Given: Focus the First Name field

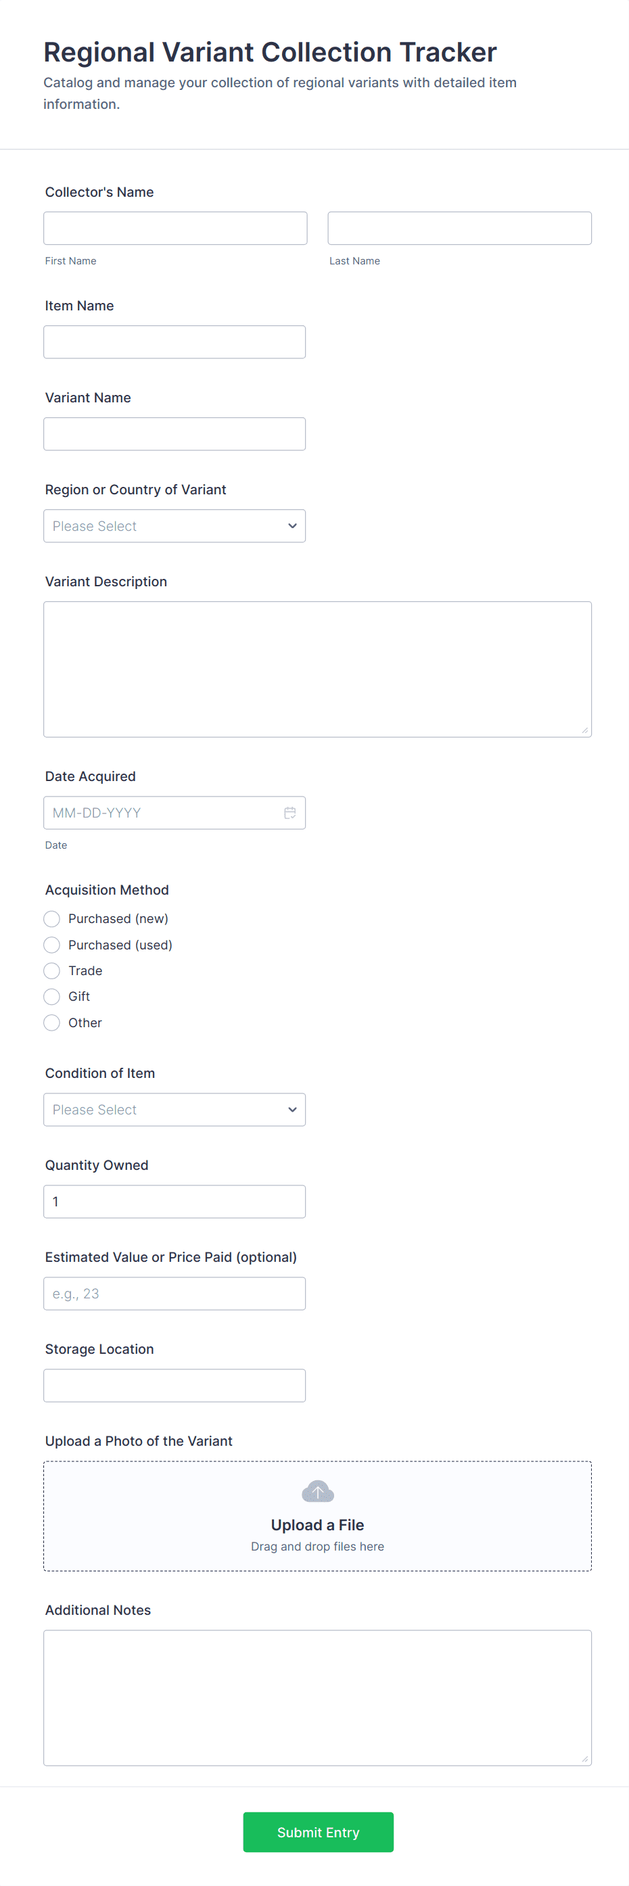Looking at the screenshot, I should point(175,229).
